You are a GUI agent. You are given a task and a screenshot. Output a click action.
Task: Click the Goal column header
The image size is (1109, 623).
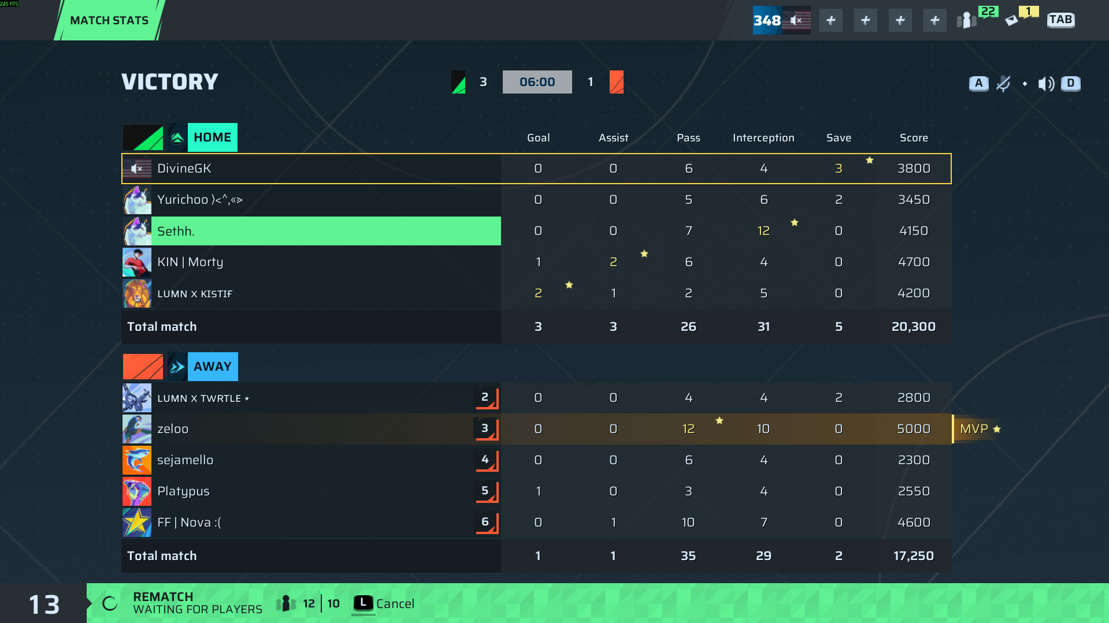click(538, 137)
